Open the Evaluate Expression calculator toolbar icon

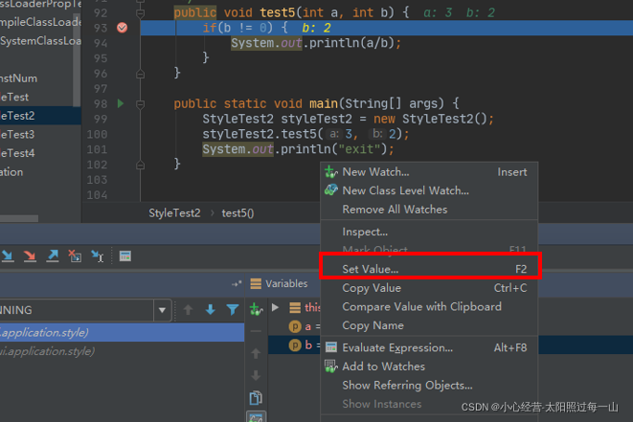(125, 255)
